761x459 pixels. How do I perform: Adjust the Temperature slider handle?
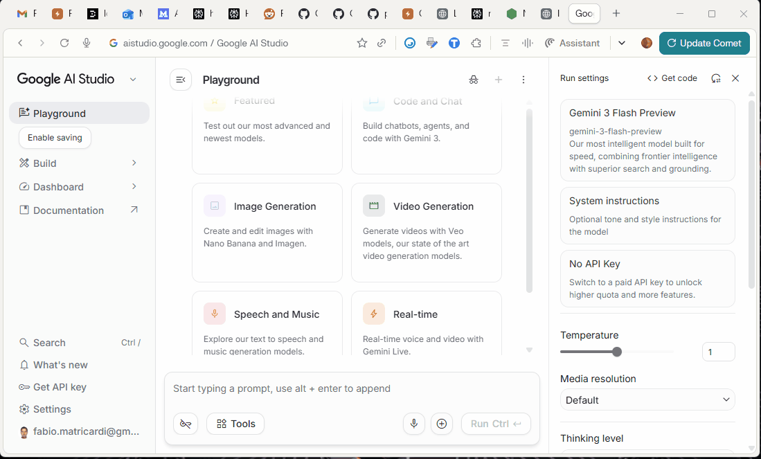(617, 352)
